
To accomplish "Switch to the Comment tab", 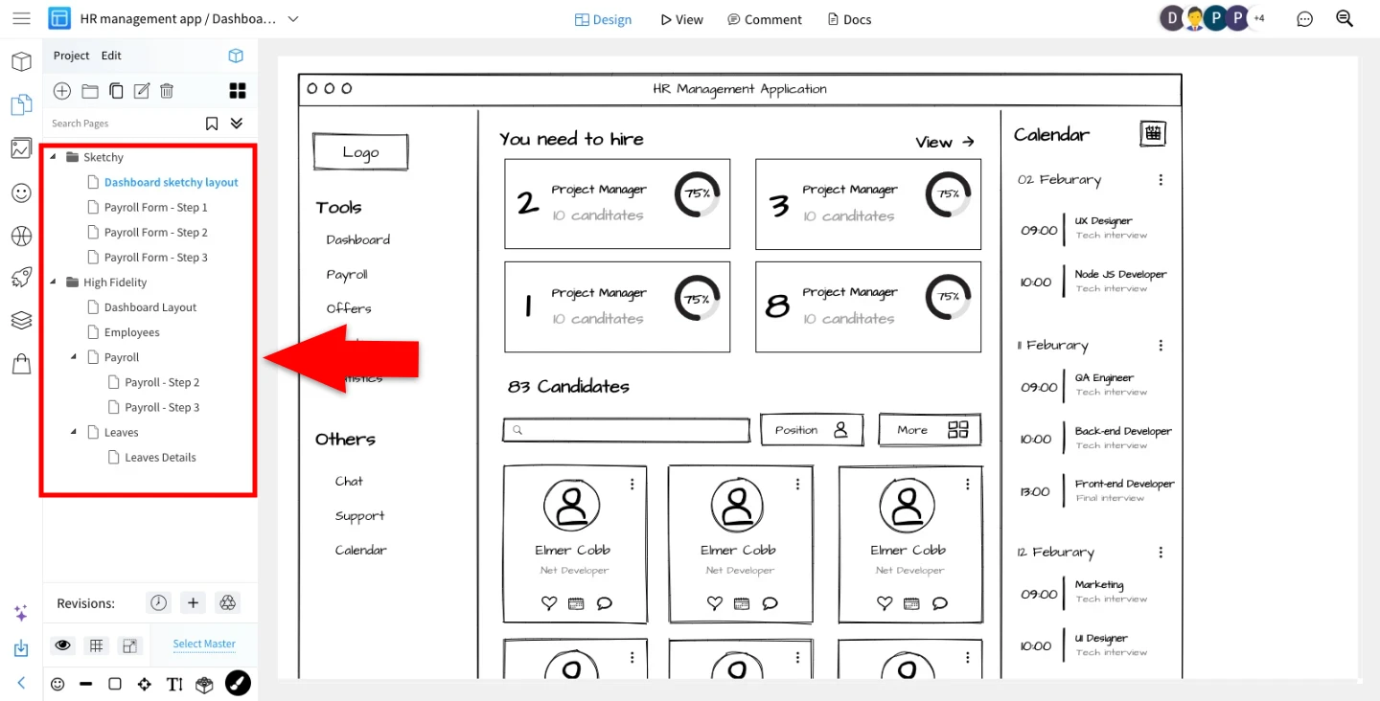I will tap(765, 19).
